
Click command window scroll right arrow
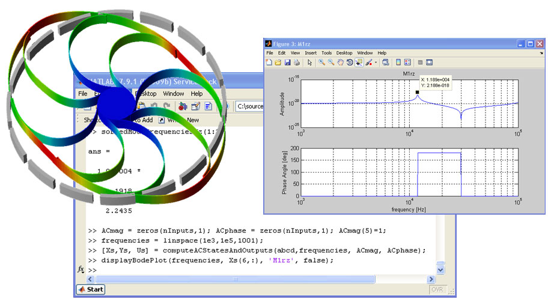(x=431, y=279)
